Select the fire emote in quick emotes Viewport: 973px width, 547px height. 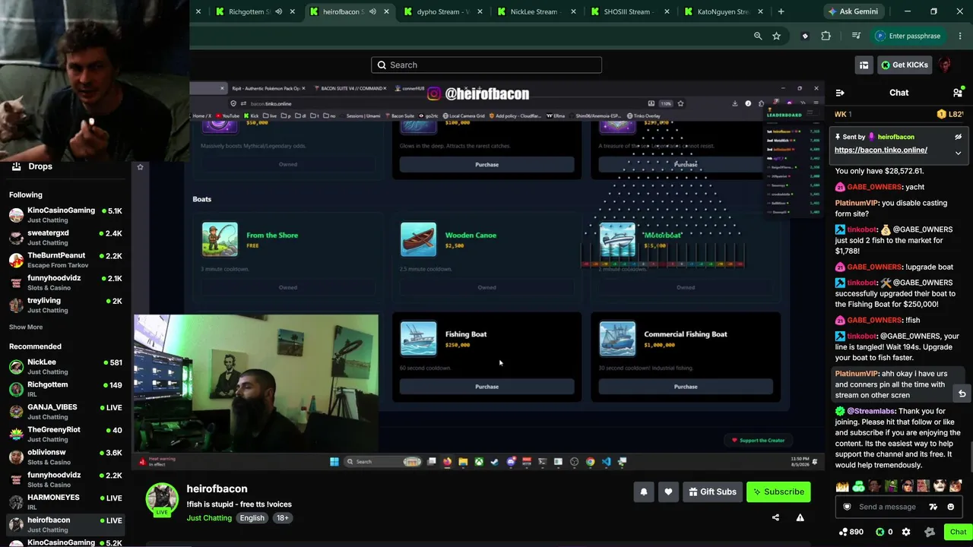(x=841, y=486)
